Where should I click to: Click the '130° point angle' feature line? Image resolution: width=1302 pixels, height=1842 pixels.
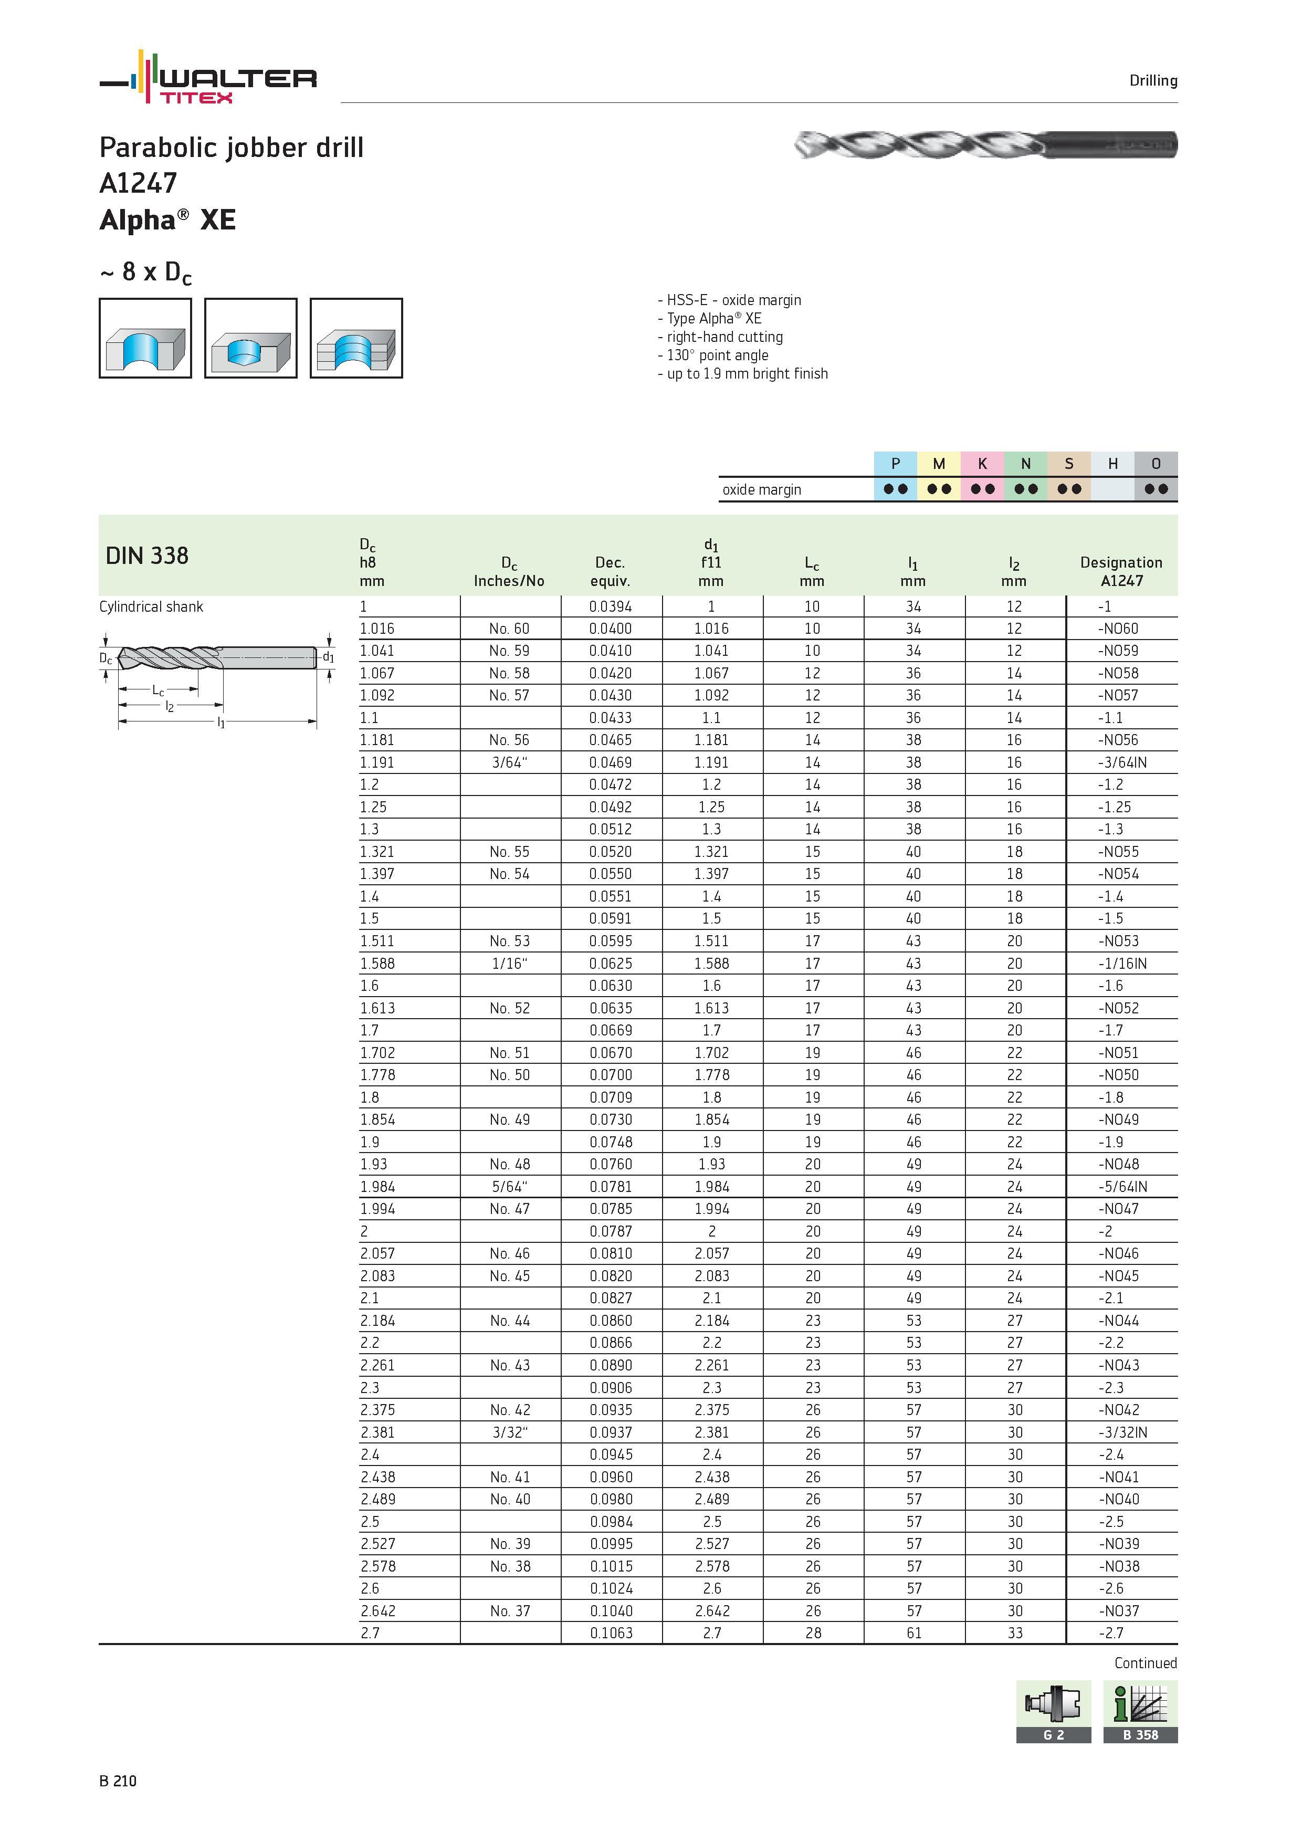(x=712, y=355)
